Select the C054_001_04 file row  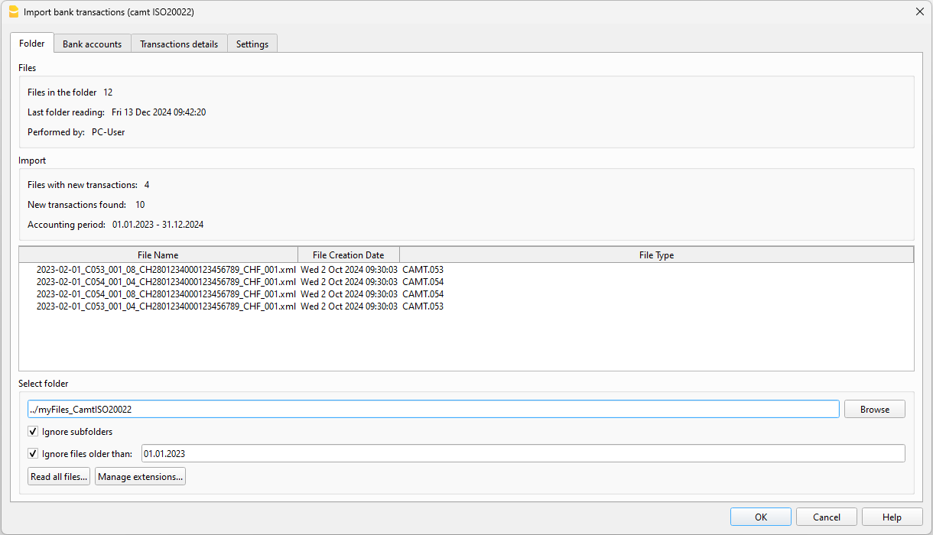(166, 282)
